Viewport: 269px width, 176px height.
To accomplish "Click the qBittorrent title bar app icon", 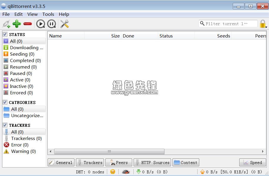I will (x=4, y=6).
